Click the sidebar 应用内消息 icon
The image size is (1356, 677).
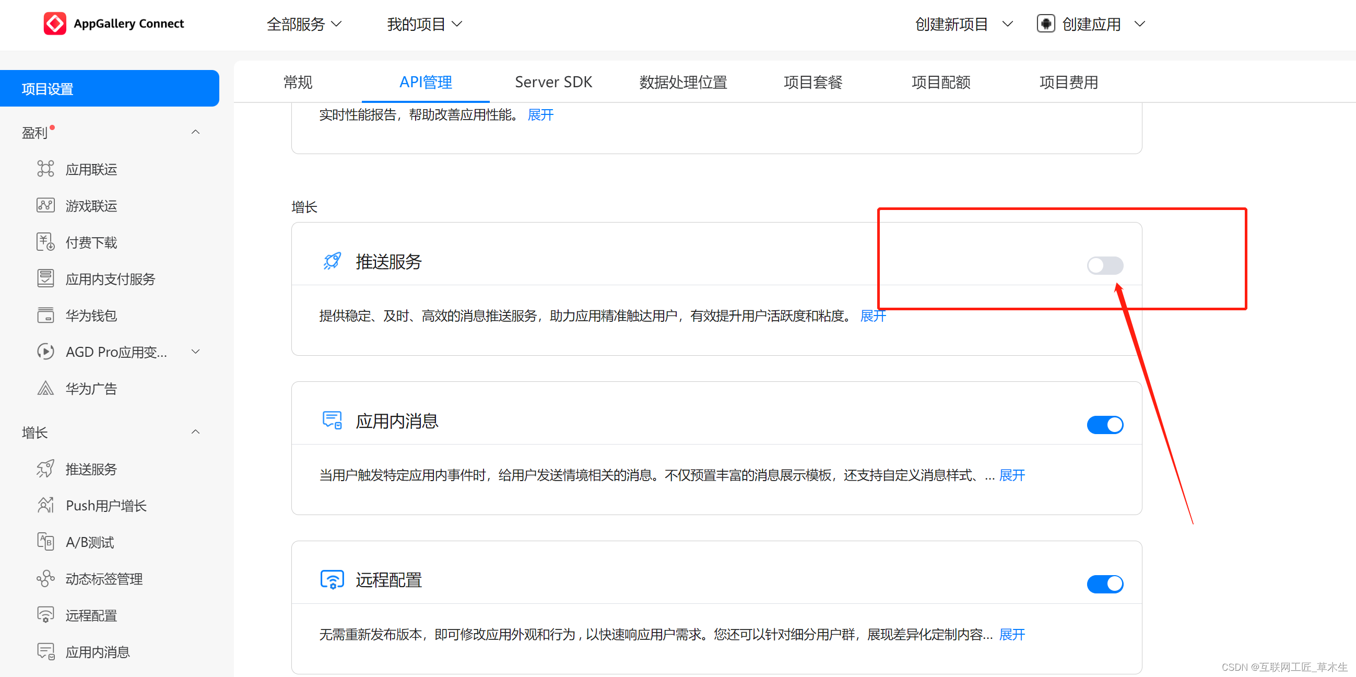click(x=46, y=652)
